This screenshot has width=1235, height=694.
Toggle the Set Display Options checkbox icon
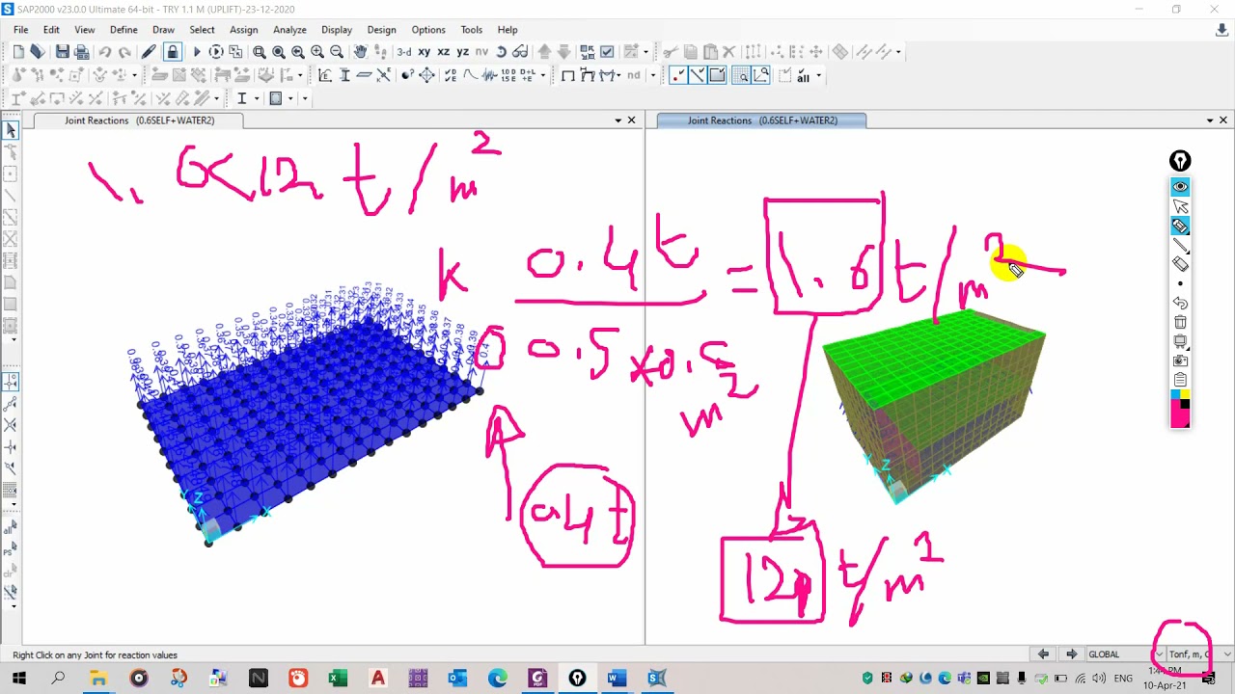pyautogui.click(x=607, y=51)
